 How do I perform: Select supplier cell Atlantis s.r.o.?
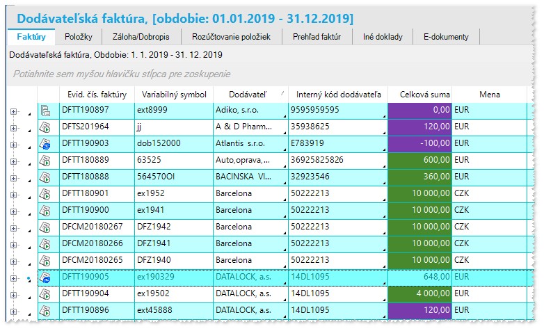(250, 145)
